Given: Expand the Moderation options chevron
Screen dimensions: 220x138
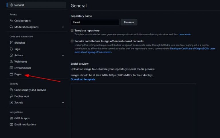Looking at the screenshot, I should click(x=63, y=27).
